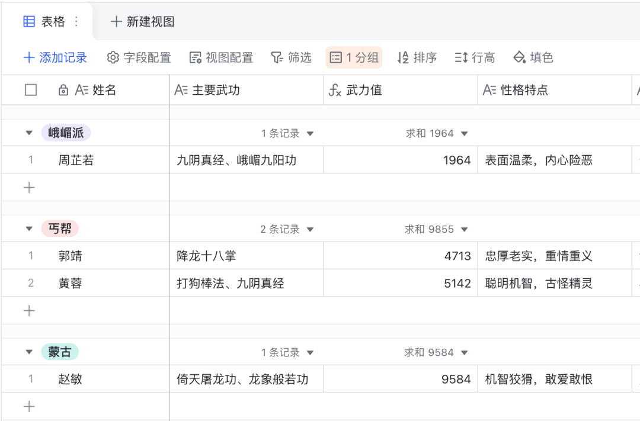This screenshot has height=421, width=640.
Task: Click the plus under 峨嵋派 group
Action: pos(29,187)
